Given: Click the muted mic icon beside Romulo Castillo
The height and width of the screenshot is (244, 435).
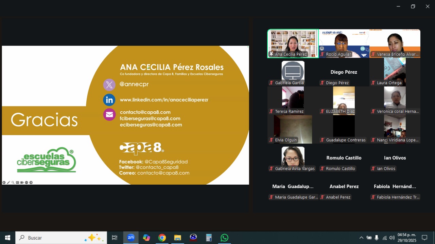Looking at the screenshot, I should (322, 169).
